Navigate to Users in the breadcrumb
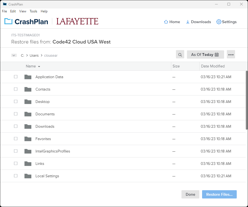Image resolution: width=248 pixels, height=207 pixels. tap(34, 55)
